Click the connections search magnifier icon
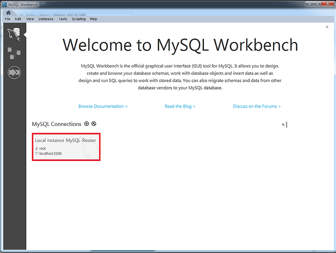Viewport: 336px width, 253px height. 283,124
